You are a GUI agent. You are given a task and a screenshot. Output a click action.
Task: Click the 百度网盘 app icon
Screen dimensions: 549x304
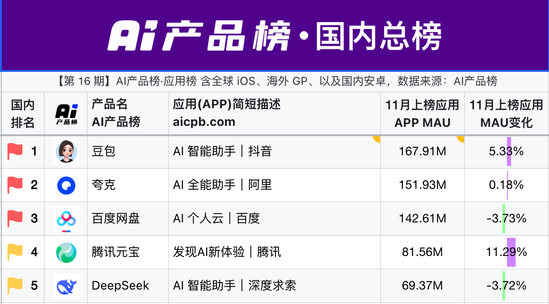(66, 218)
